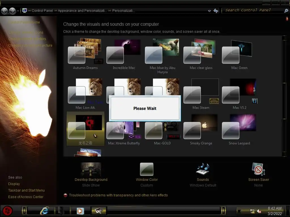Click Windows Default label under Sounds

(x=203, y=185)
